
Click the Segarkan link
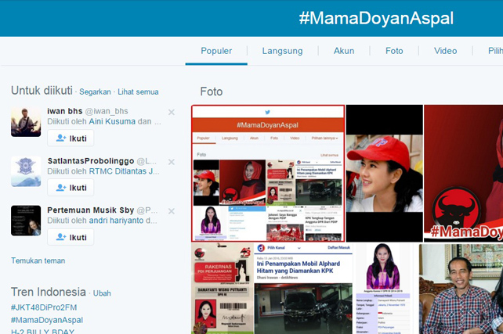[x=95, y=92]
